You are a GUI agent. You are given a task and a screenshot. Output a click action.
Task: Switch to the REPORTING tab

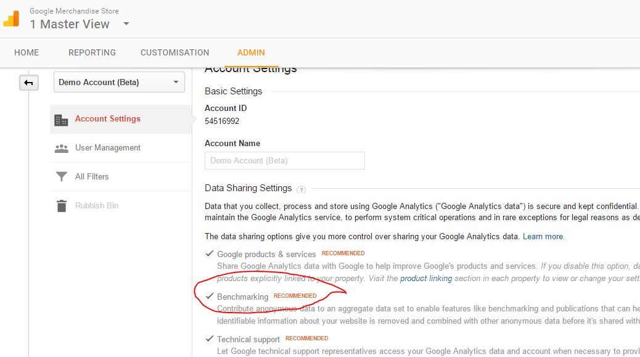[x=92, y=52]
